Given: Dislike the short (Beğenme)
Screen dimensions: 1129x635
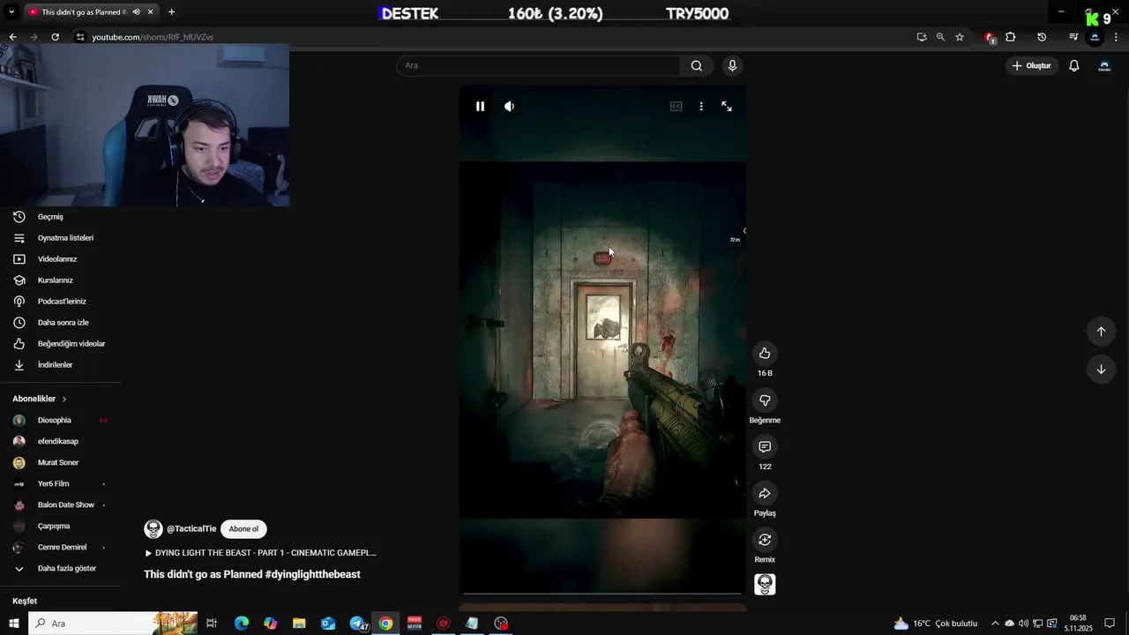Looking at the screenshot, I should (x=765, y=400).
